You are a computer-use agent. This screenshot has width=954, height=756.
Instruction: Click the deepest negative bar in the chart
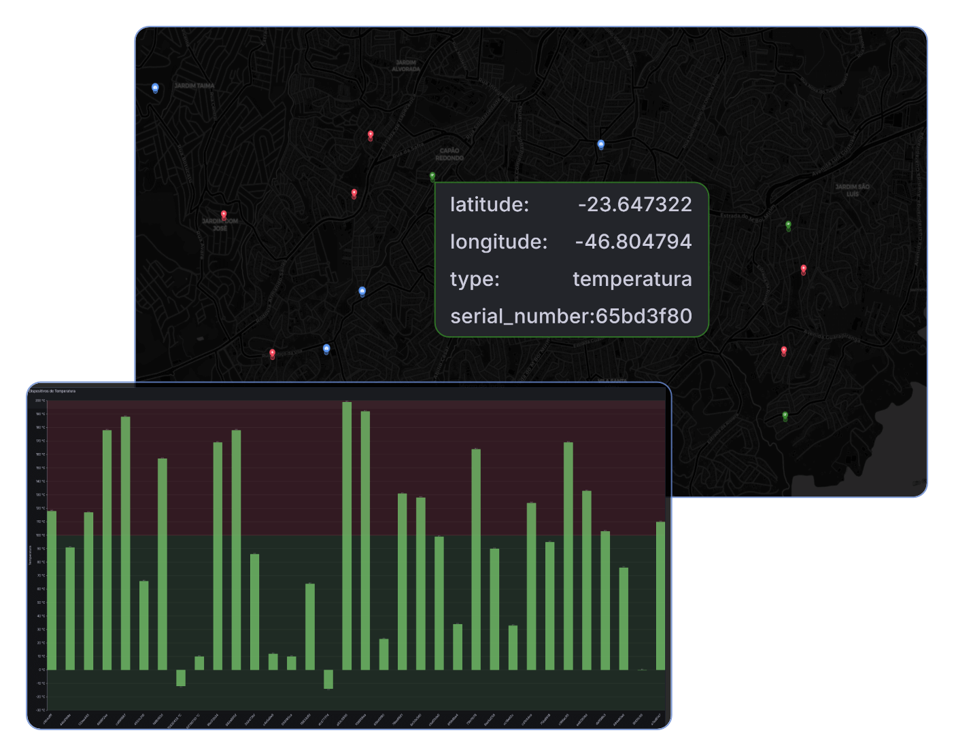point(328,679)
